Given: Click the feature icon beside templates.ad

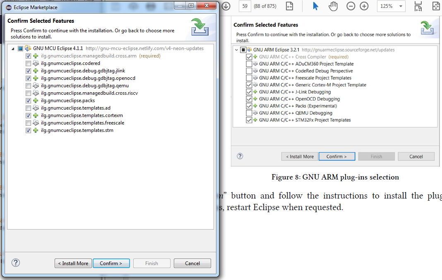Looking at the screenshot, I should (36, 108).
